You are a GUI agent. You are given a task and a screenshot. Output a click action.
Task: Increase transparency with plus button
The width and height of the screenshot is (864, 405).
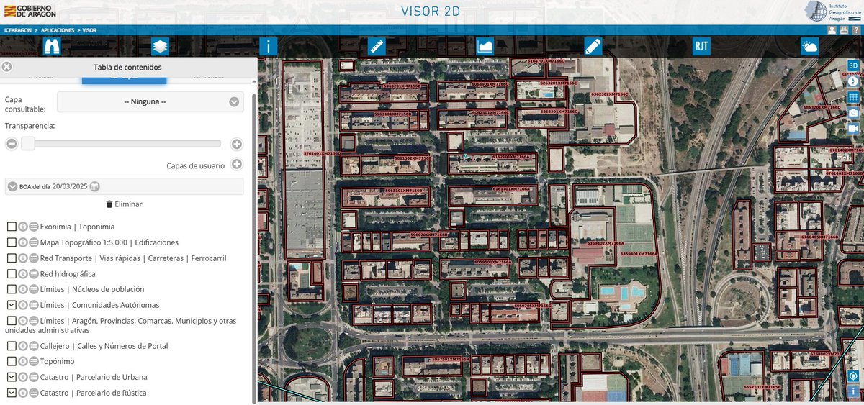coord(237,144)
